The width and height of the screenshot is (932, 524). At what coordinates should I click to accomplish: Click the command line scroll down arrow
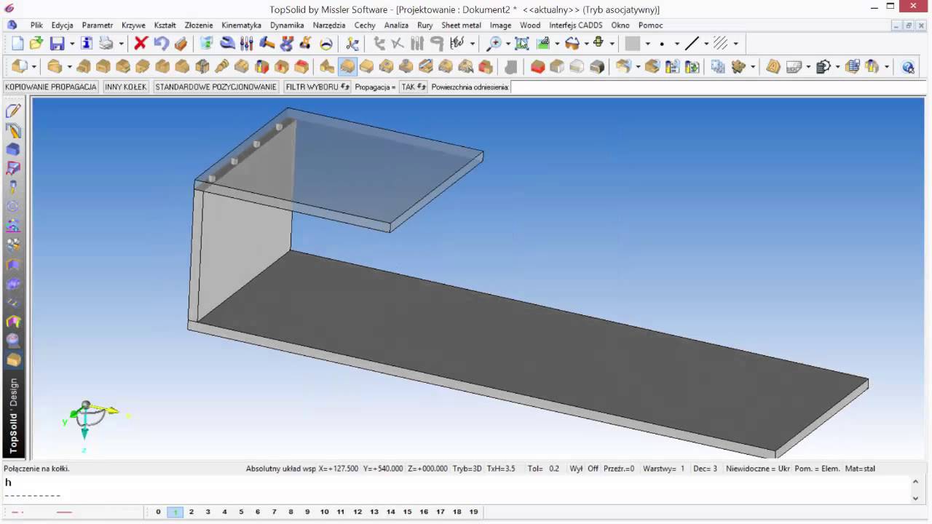click(916, 499)
